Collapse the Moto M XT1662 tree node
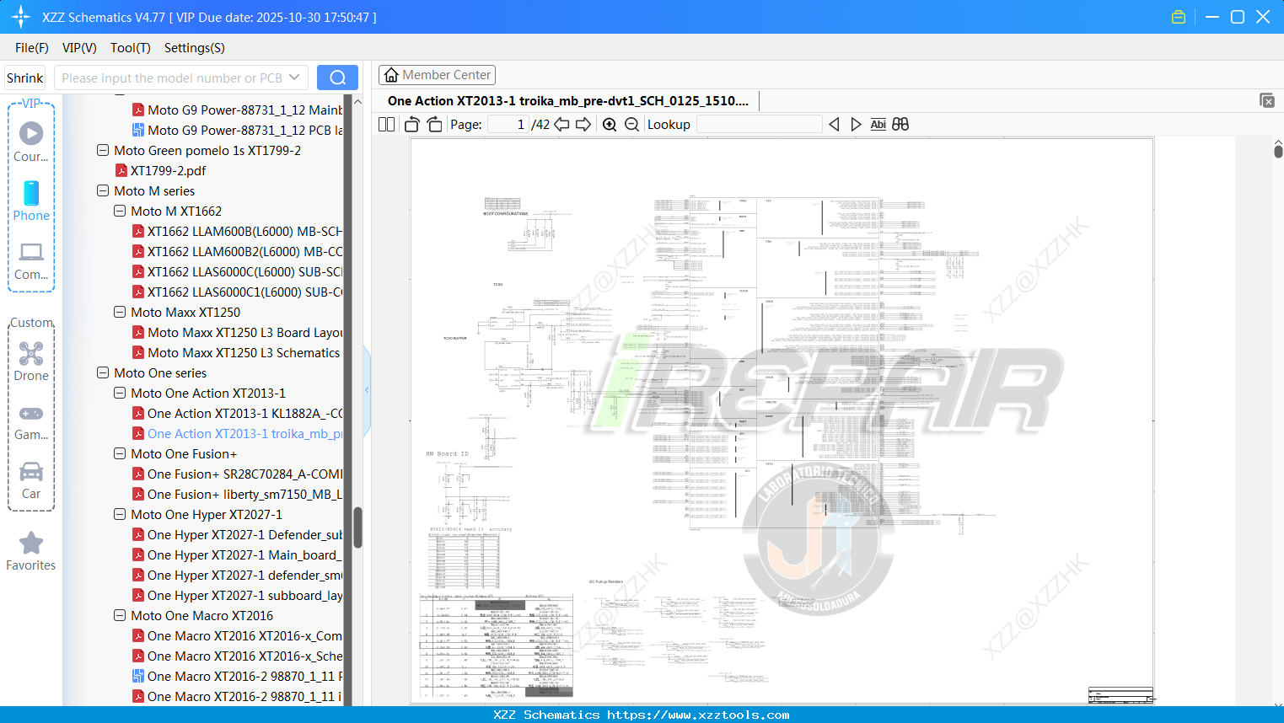 (x=119, y=211)
